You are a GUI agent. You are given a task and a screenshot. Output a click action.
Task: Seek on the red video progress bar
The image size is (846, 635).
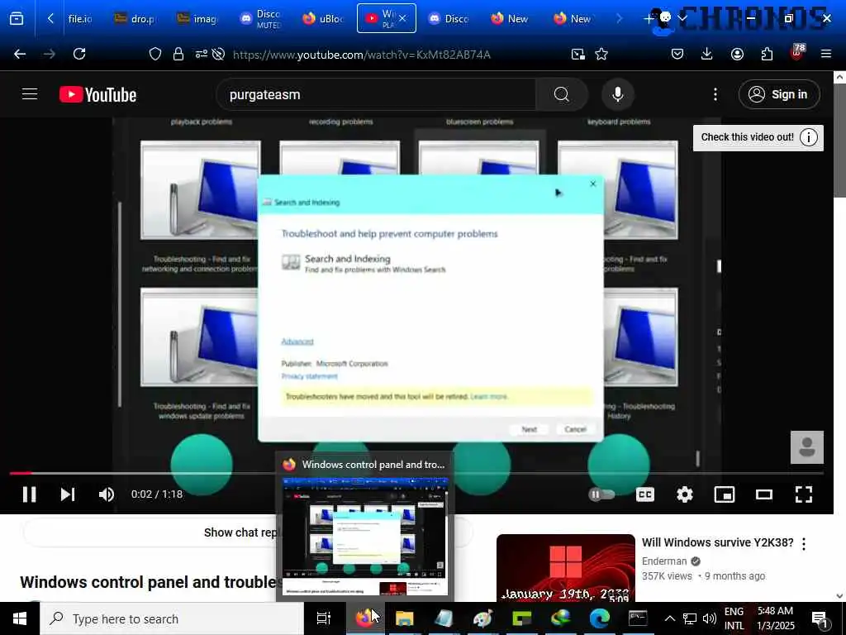(x=416, y=473)
